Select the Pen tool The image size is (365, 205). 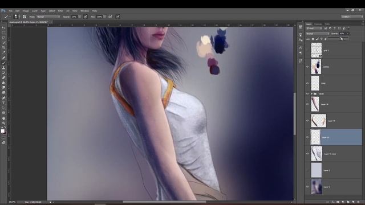tap(3, 98)
